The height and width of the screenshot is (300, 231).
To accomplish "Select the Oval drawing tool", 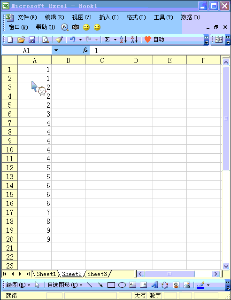I will tap(122, 285).
